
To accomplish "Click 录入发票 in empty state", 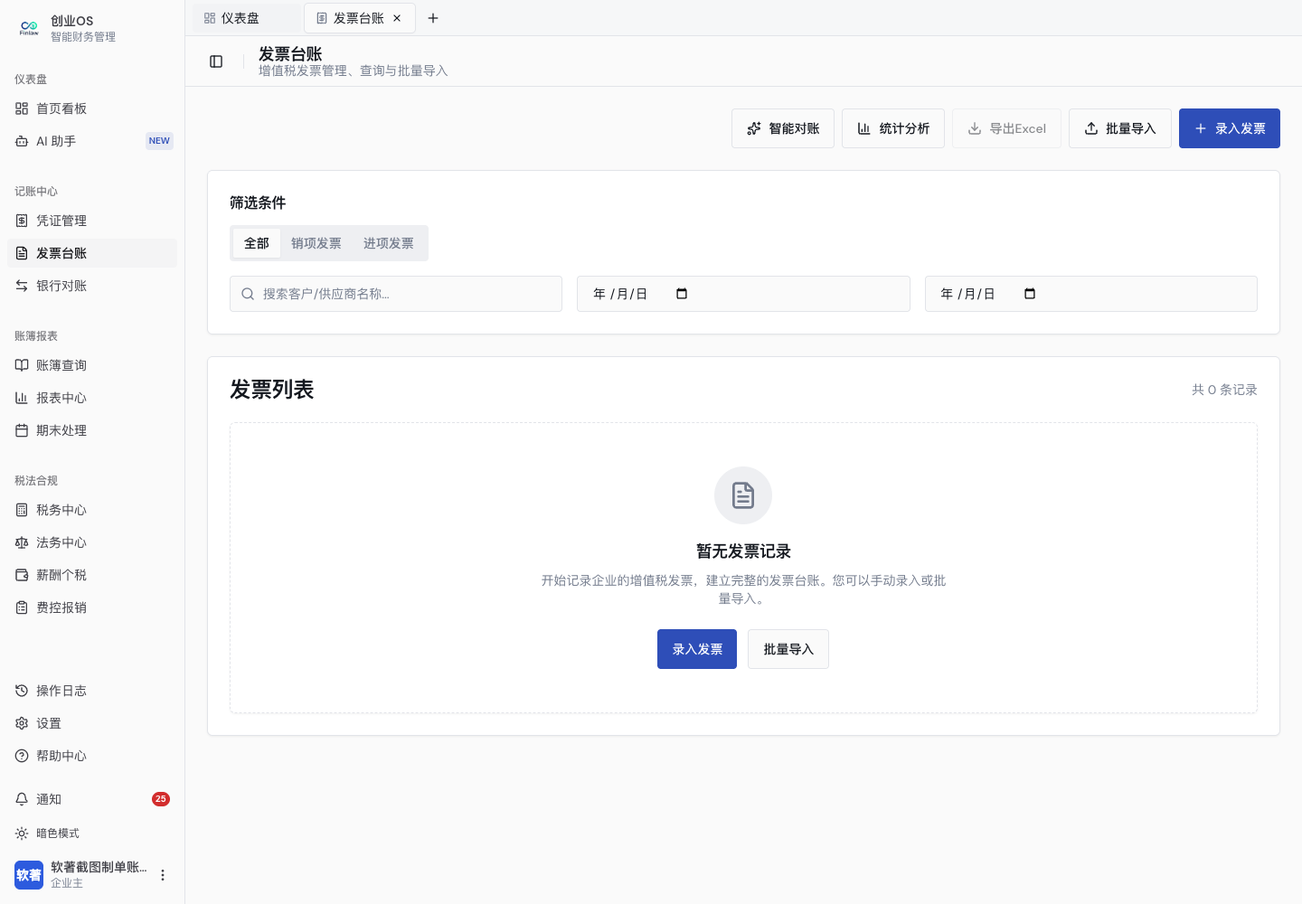I will tap(697, 649).
